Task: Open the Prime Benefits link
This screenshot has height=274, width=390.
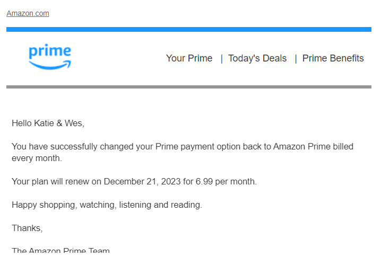Action: pos(333,58)
